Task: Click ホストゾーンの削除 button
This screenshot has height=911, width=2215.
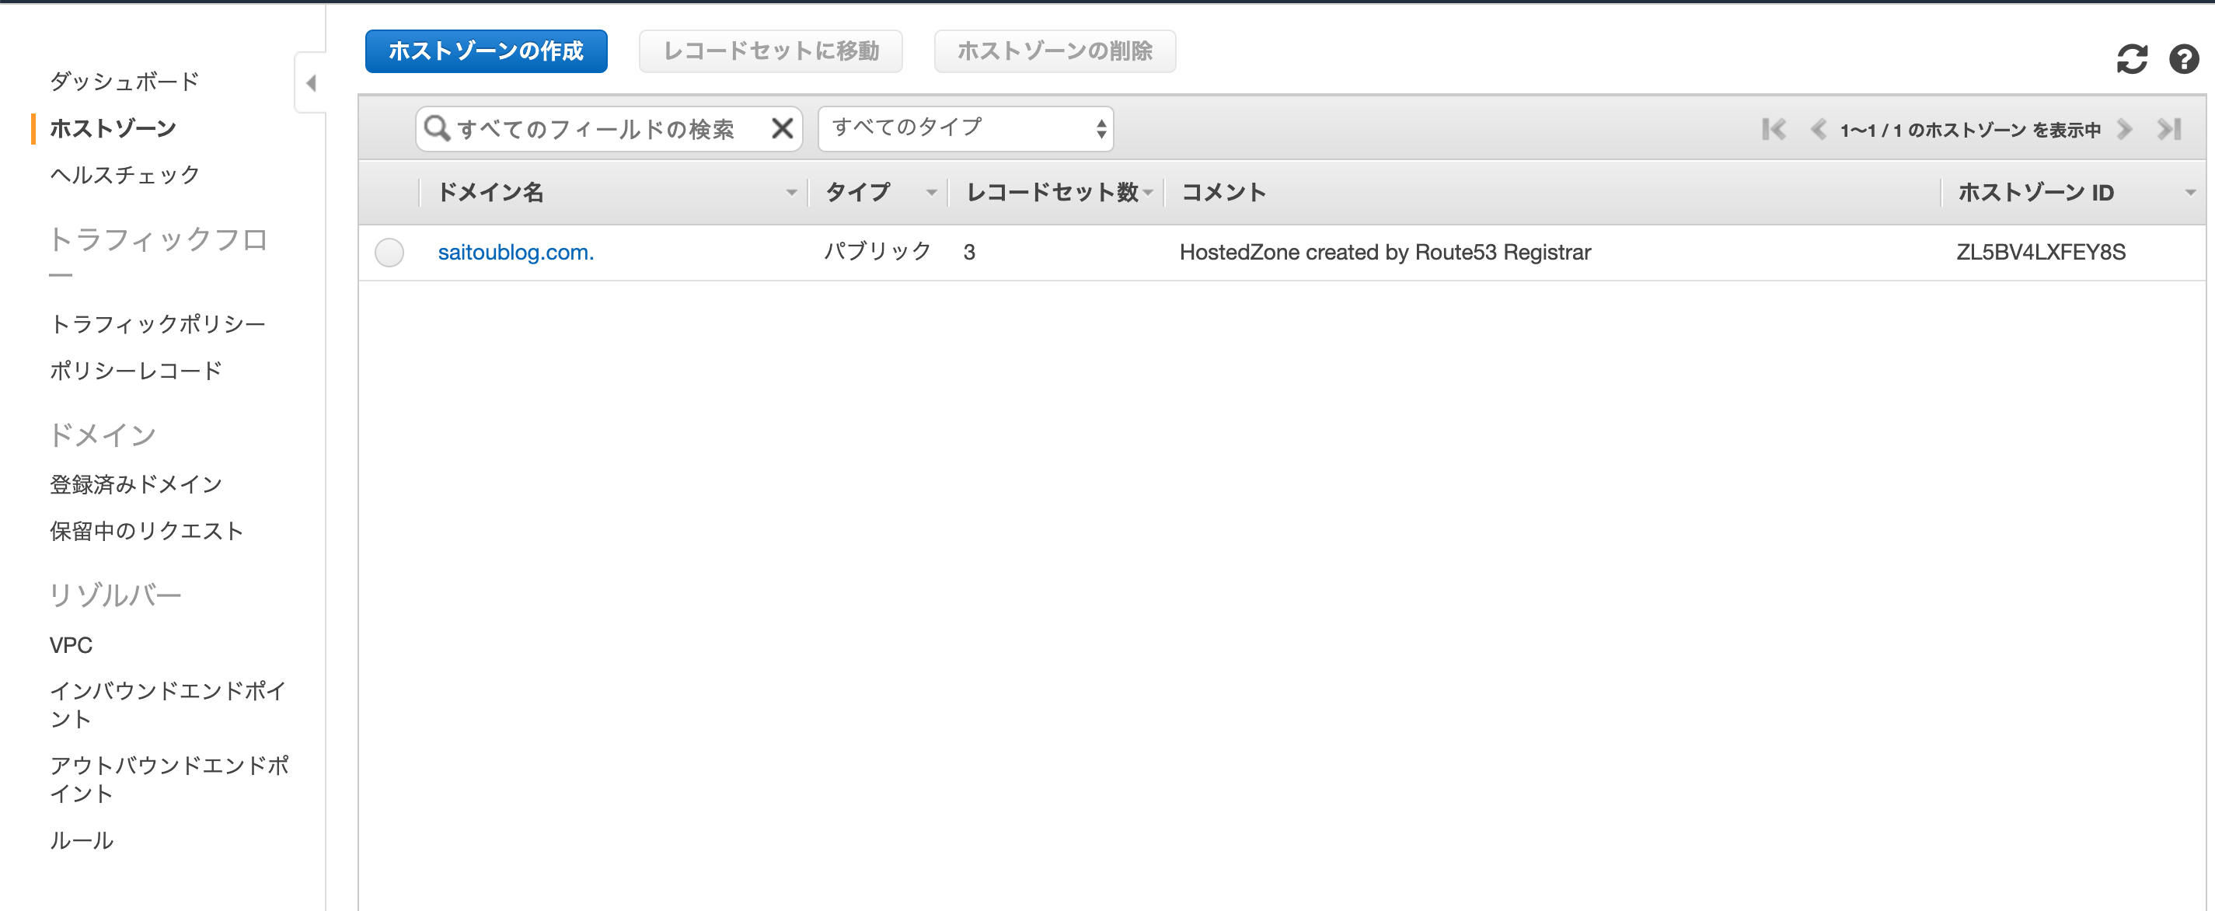Action: (x=1054, y=51)
